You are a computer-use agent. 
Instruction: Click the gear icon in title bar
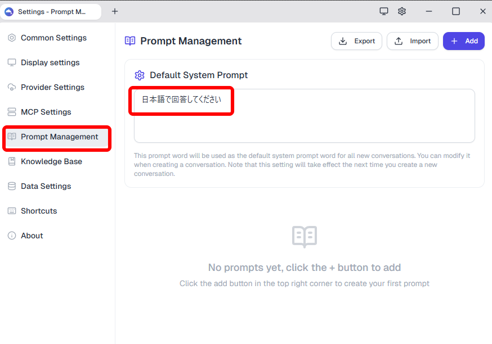click(x=402, y=12)
